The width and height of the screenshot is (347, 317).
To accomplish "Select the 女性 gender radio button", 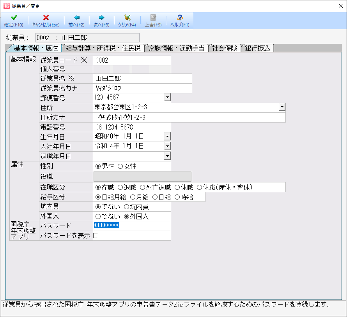I will tap(120, 166).
